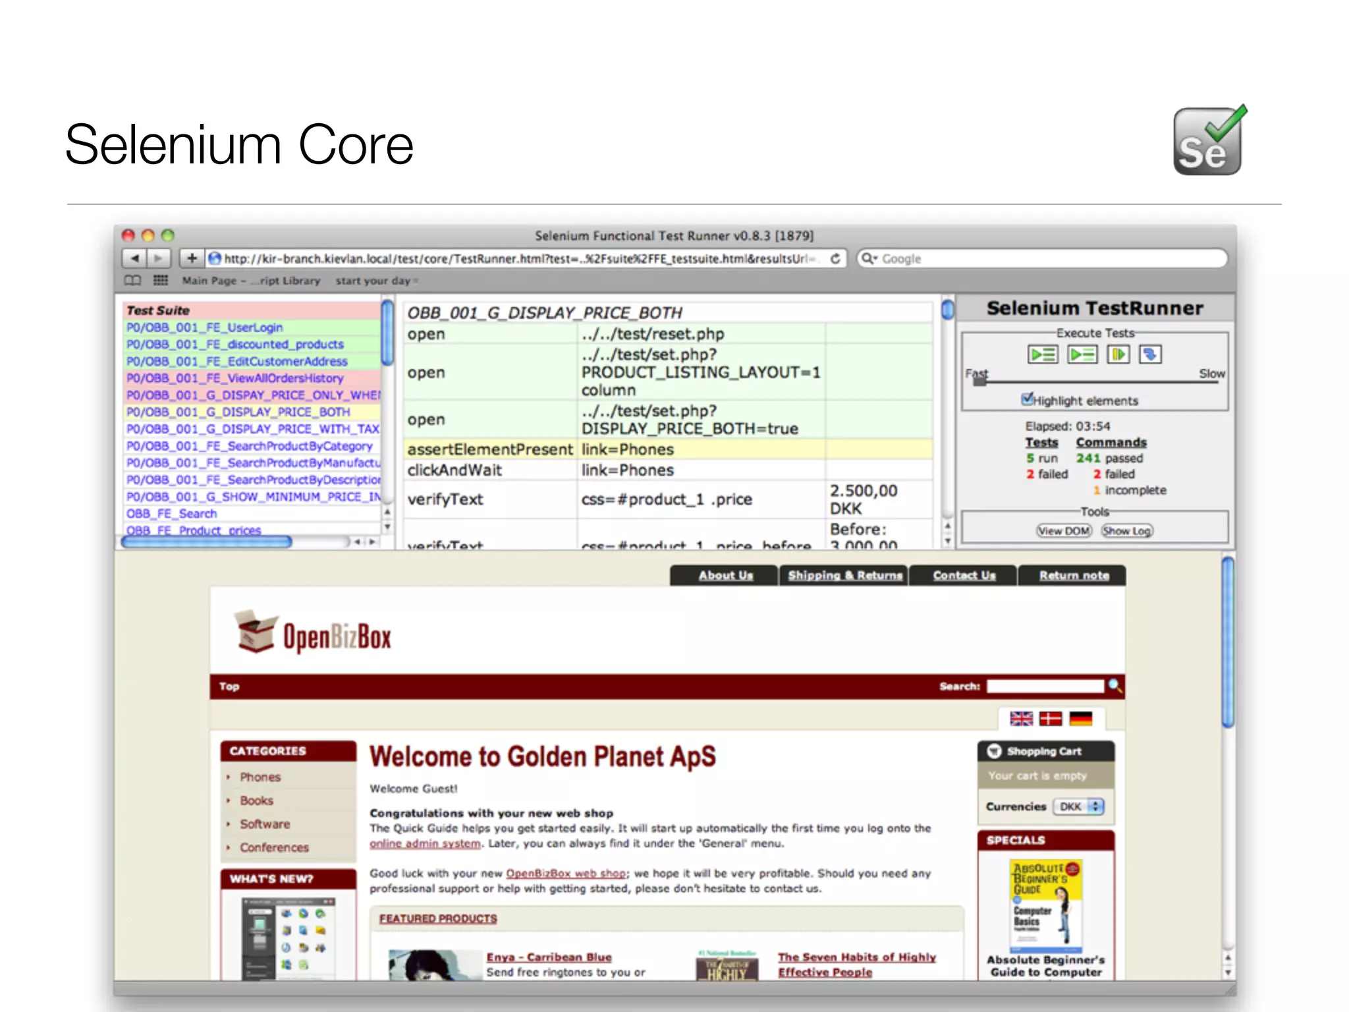
Task: Click the test suite horizontal scrollbar
Action: [207, 542]
